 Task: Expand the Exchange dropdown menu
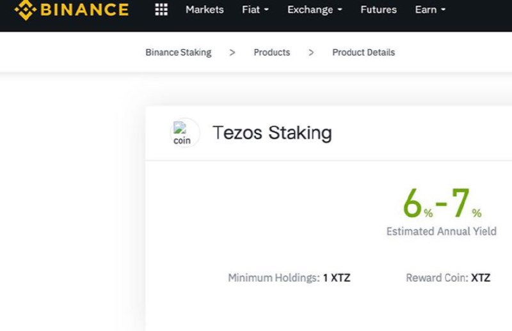(x=314, y=10)
